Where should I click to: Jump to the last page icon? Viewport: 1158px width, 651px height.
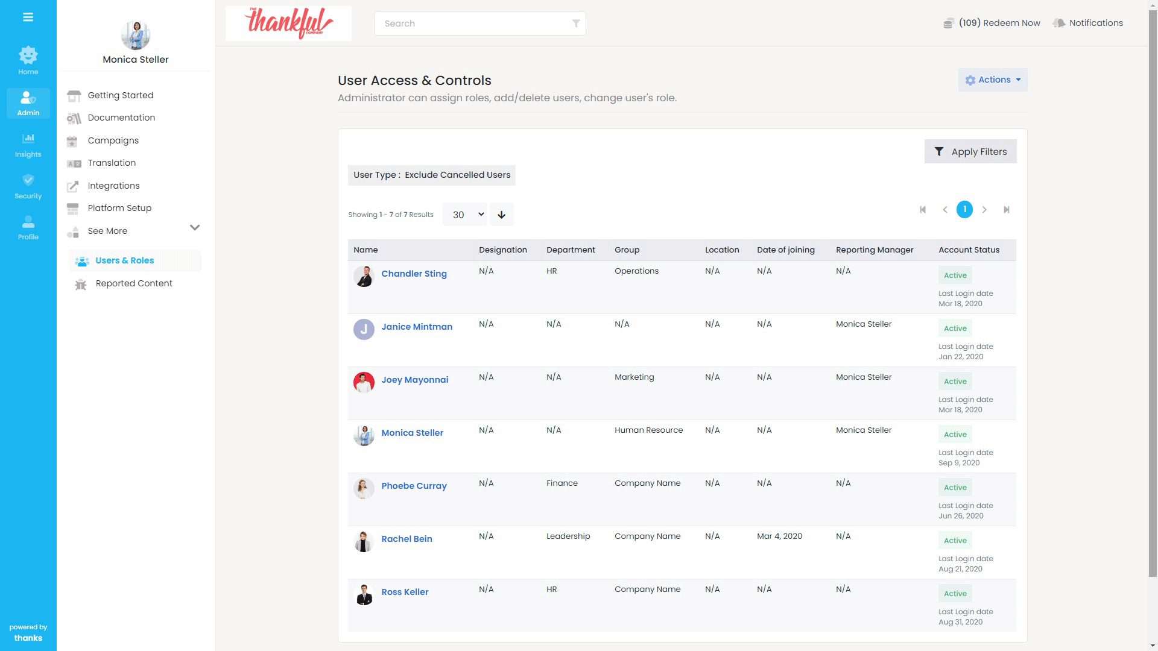1006,210
